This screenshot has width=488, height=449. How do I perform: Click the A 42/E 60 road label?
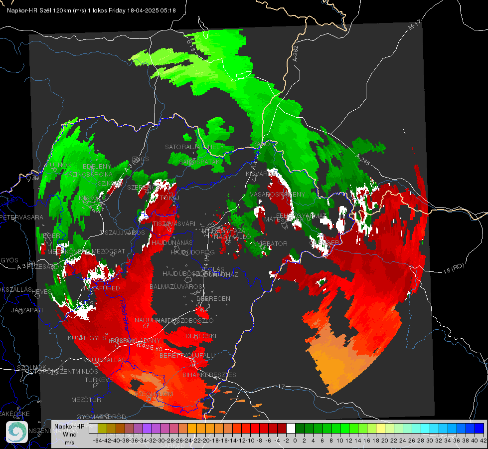point(150,347)
